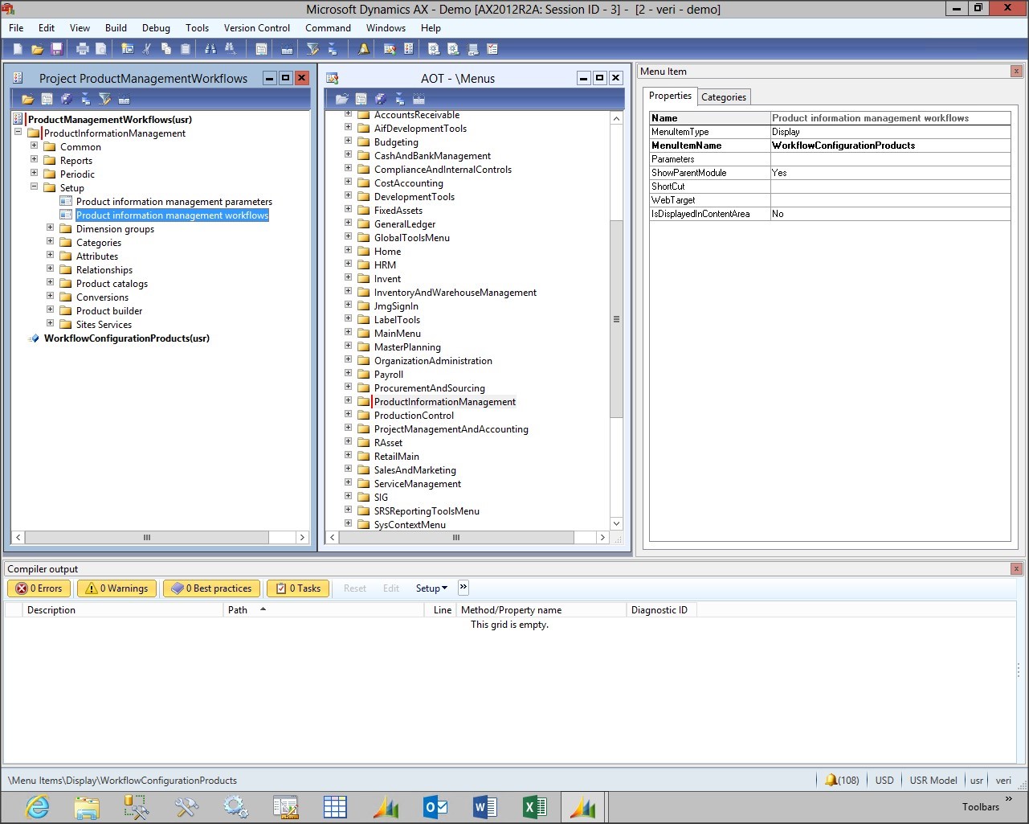
Task: Select Product information management parameters item
Action: (174, 202)
